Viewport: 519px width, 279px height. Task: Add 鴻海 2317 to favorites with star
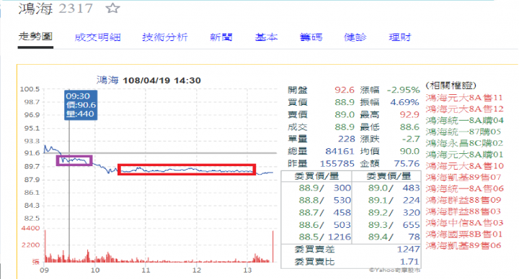click(112, 8)
